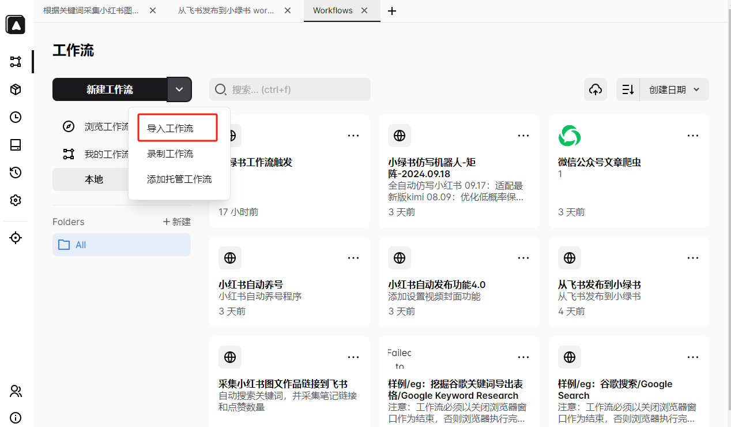Click the target/locate icon in the sidebar

tap(15, 237)
